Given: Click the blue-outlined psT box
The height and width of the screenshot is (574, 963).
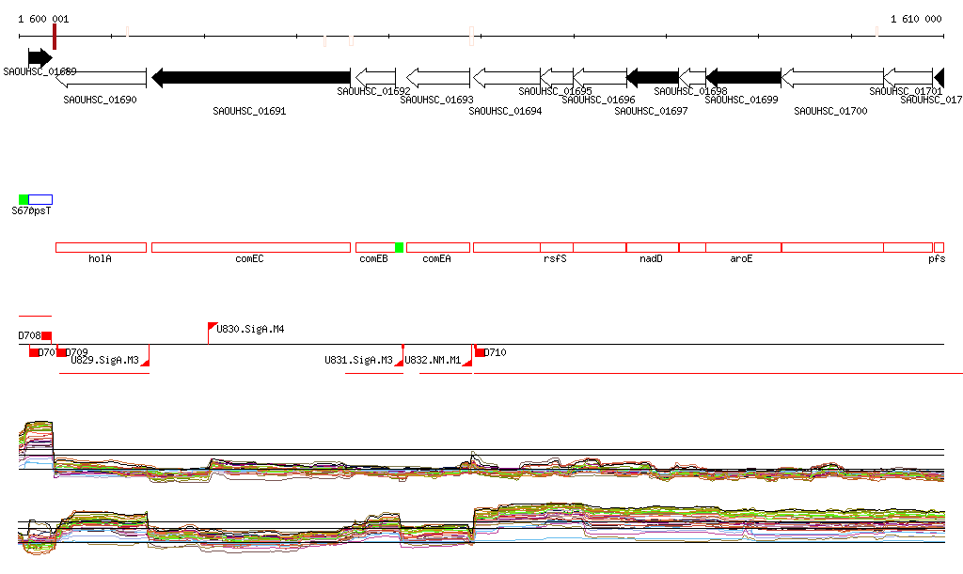Looking at the screenshot, I should click(40, 199).
